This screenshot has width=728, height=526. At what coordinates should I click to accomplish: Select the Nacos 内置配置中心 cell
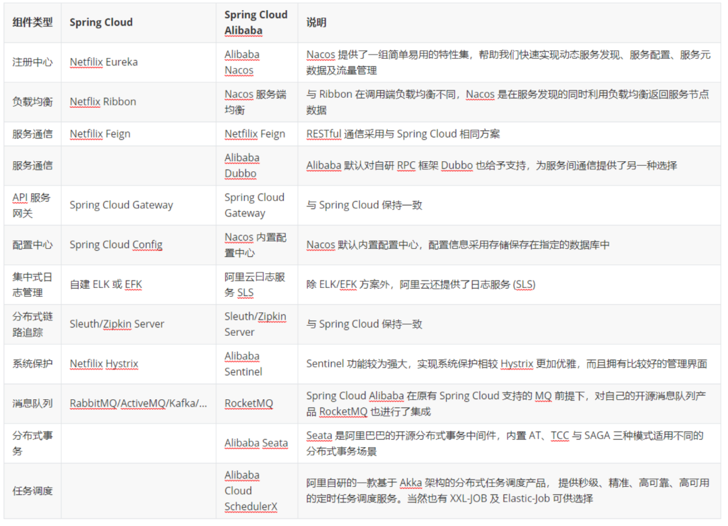click(x=255, y=245)
